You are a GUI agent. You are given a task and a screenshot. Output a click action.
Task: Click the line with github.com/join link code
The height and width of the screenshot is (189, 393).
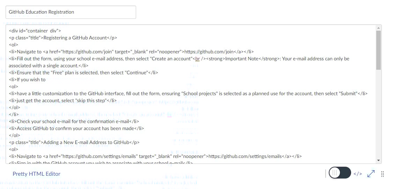(131, 52)
